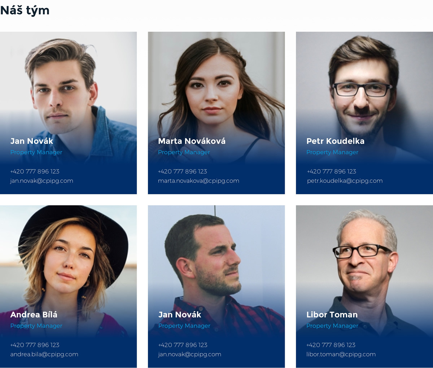The height and width of the screenshot is (368, 433).
Task: Click Property Manager label under Petr Koudelka
Action: point(332,152)
